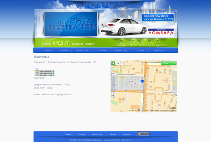Click the map zoom slider handle

pyautogui.click(x=113, y=92)
